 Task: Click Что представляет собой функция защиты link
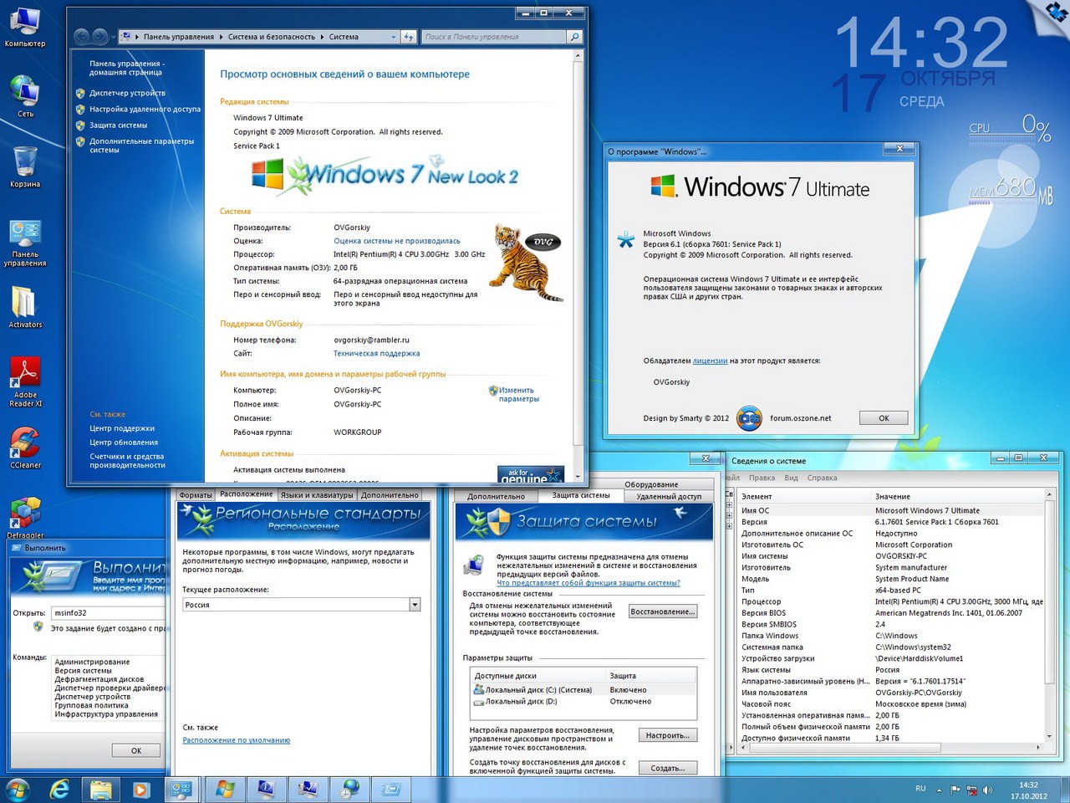pyautogui.click(x=588, y=583)
